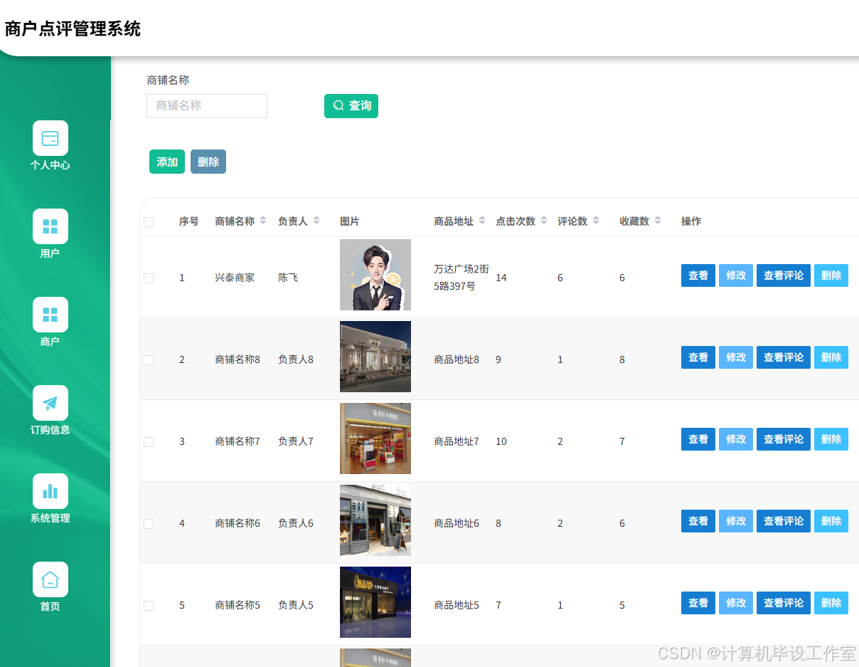Click 修改 for 兴泰商家 row
Image resolution: width=859 pixels, height=667 pixels.
736,275
